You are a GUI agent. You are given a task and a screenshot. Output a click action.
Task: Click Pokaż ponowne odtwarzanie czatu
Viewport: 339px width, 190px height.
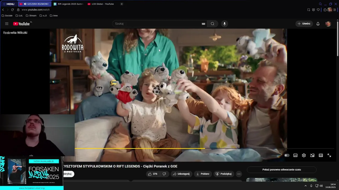click(282, 170)
